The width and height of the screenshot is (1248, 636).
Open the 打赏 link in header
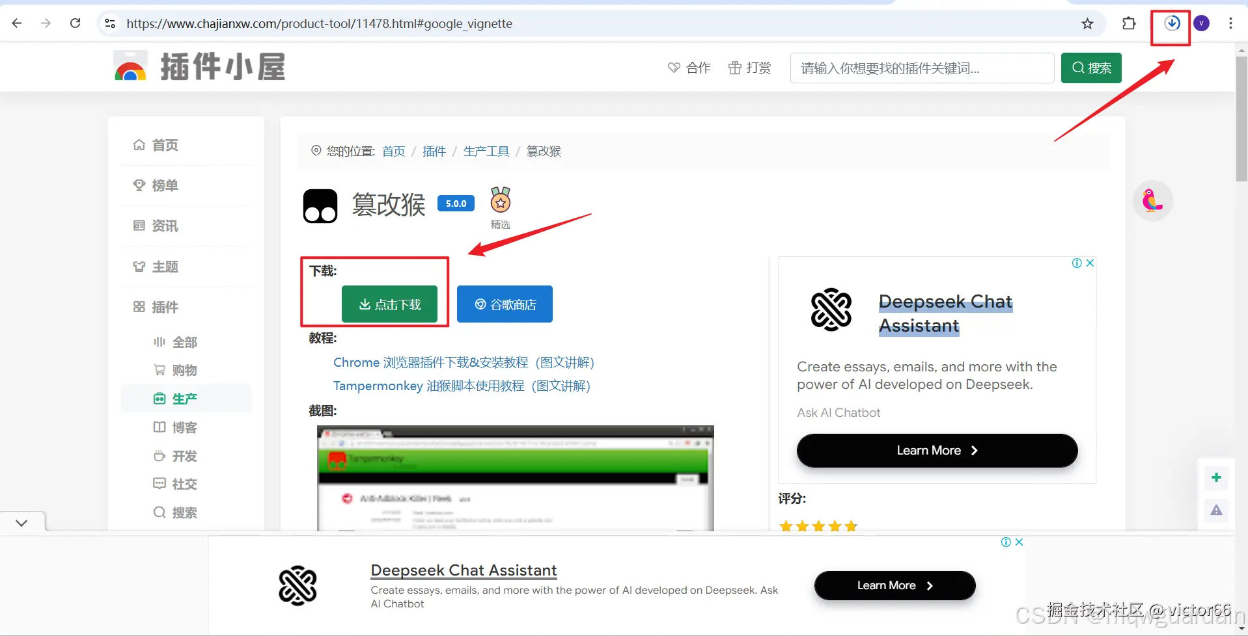pyautogui.click(x=749, y=68)
